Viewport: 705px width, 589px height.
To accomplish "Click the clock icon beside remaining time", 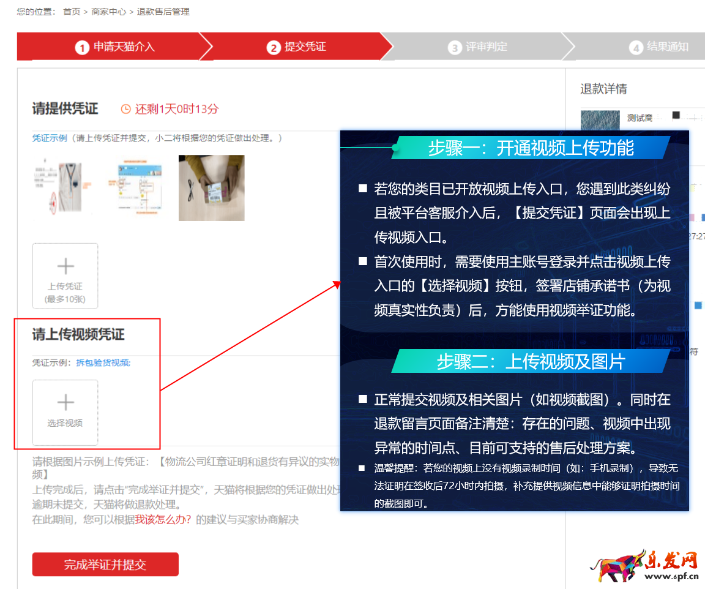I will (x=125, y=110).
